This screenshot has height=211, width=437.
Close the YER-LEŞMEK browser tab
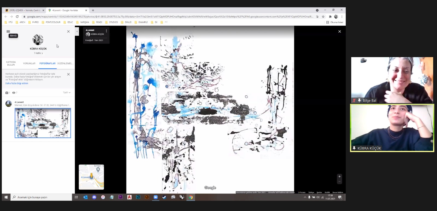[x=43, y=10]
